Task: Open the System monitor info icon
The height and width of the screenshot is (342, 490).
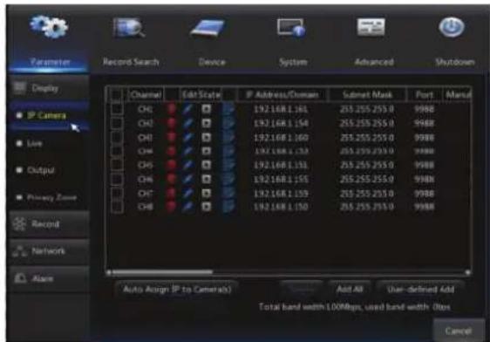Action: pyautogui.click(x=291, y=28)
